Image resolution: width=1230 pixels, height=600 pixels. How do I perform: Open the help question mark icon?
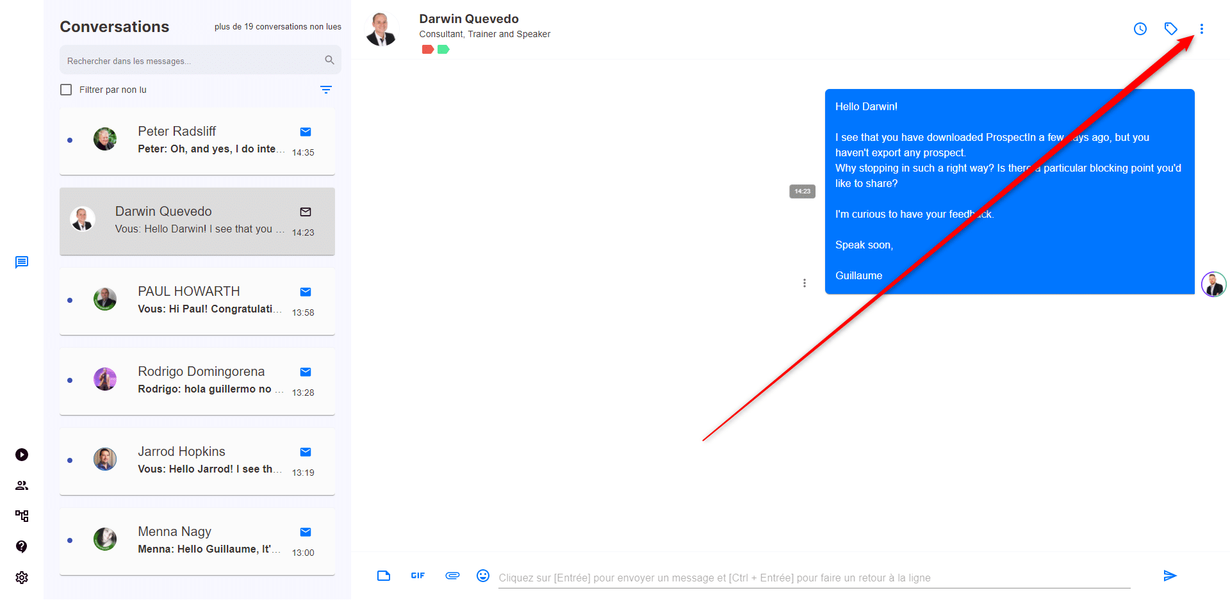pyautogui.click(x=22, y=546)
